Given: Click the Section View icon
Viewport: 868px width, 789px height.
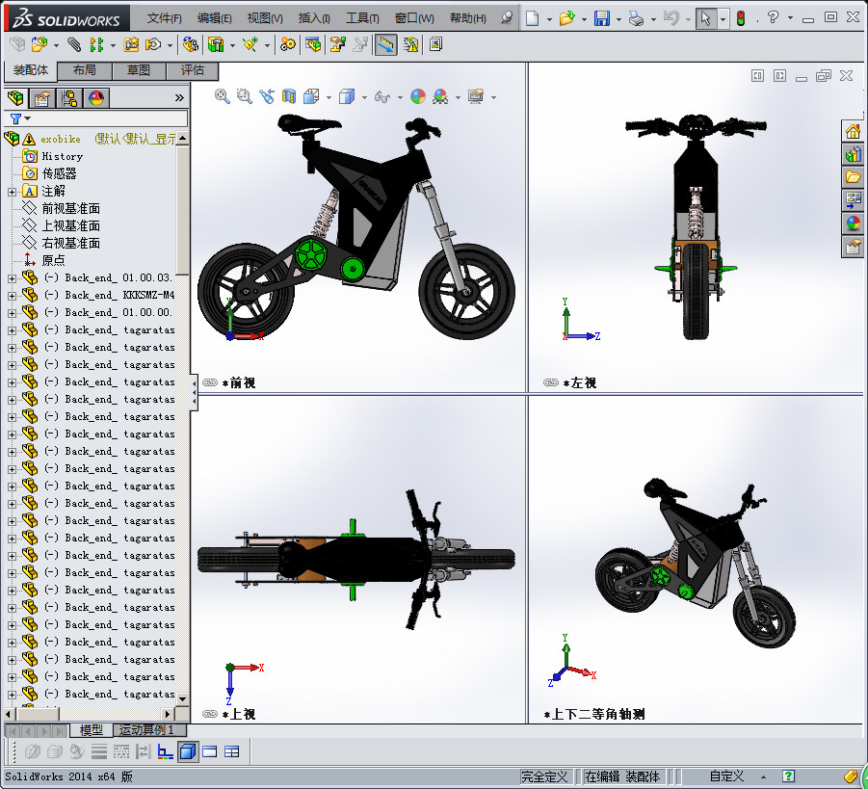Looking at the screenshot, I should coord(289,96).
